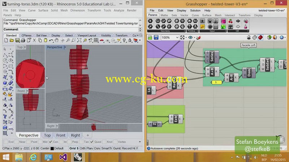Open the eye preview settings dropdown arrow

tap(194, 38)
